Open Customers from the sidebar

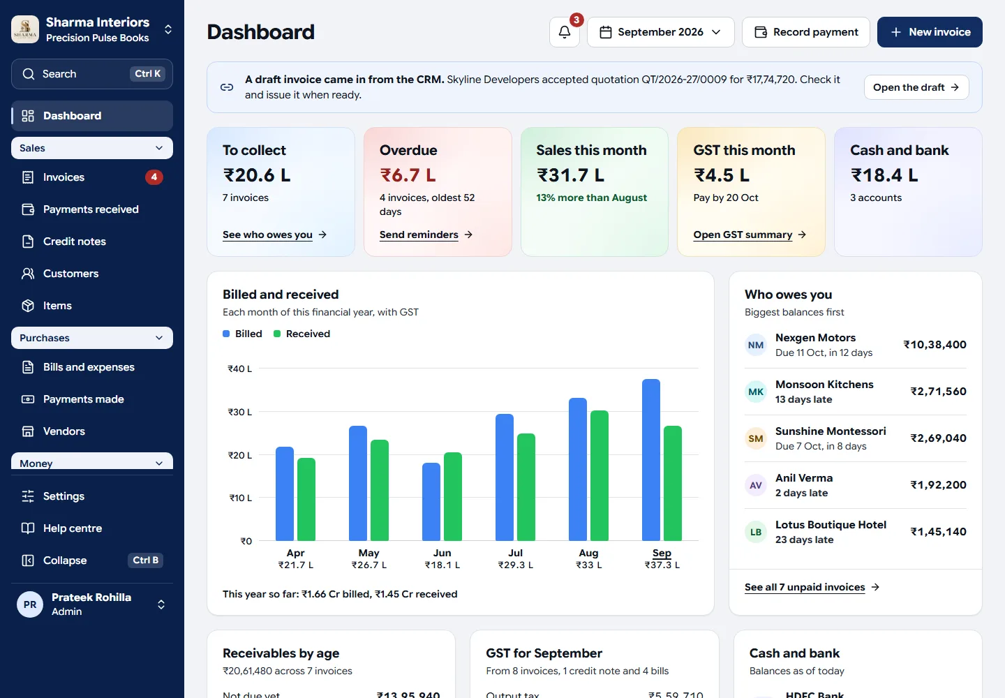click(92, 274)
